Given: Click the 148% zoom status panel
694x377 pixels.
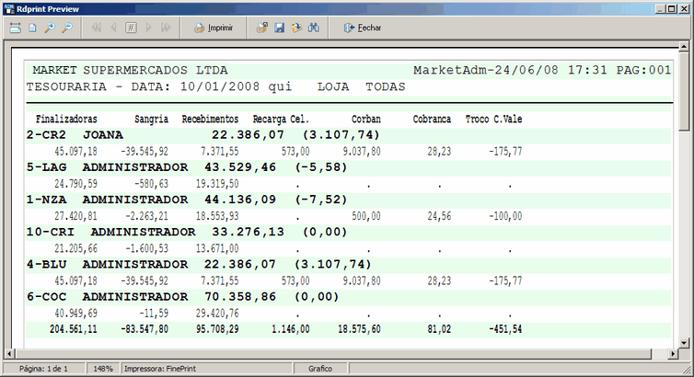Looking at the screenshot, I should (103, 369).
